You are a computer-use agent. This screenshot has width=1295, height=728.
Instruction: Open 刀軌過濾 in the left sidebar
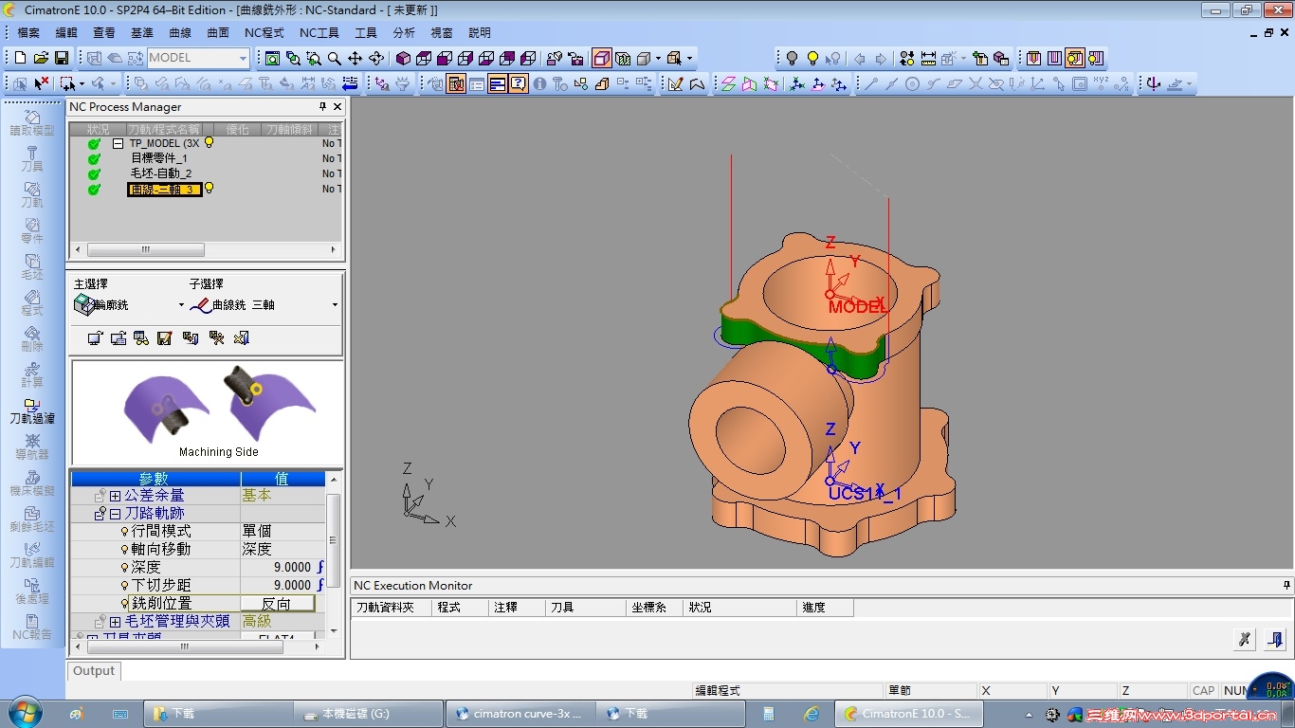[x=32, y=409]
